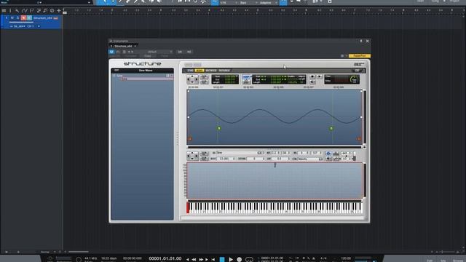The height and width of the screenshot is (262, 466).
Task: Mute the Sine patch in list
Action: point(167,76)
